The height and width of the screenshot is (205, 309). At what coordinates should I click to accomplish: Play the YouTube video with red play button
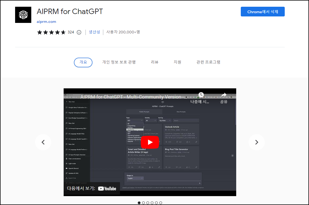(150, 142)
